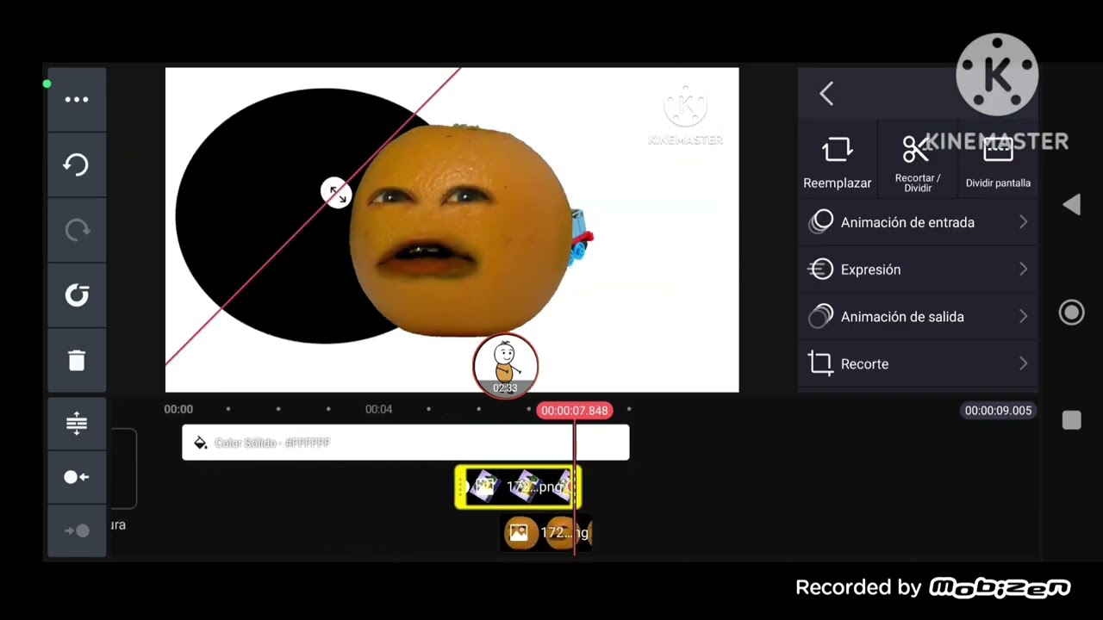Tap the reset rotation circular arrow icon

[77, 295]
